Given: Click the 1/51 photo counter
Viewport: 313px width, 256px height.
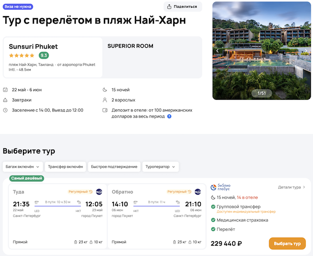Looking at the screenshot, I should coord(262,93).
